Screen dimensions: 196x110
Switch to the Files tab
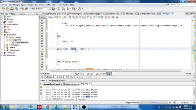(13, 14)
